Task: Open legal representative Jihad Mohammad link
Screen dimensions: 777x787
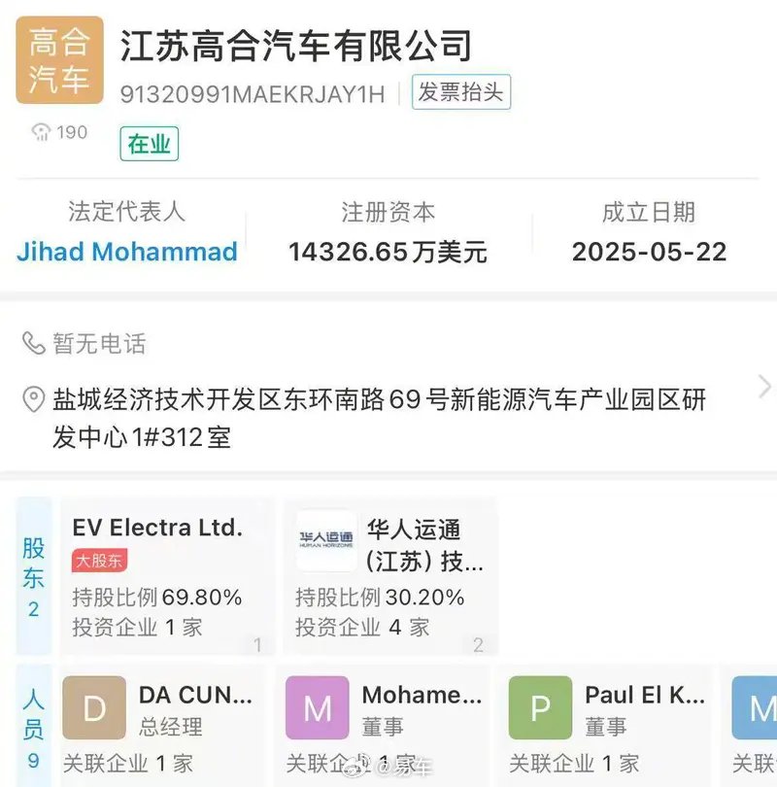Action: pos(127,252)
